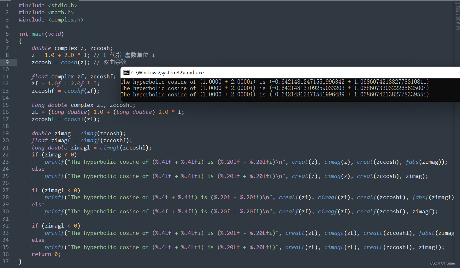Select line number 32 in the gutter
The width and height of the screenshot is (460, 268).
pyautogui.click(x=5, y=226)
